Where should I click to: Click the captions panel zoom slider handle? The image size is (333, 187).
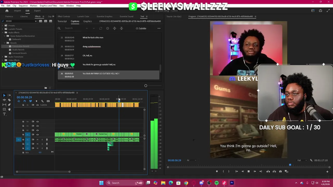146,86
